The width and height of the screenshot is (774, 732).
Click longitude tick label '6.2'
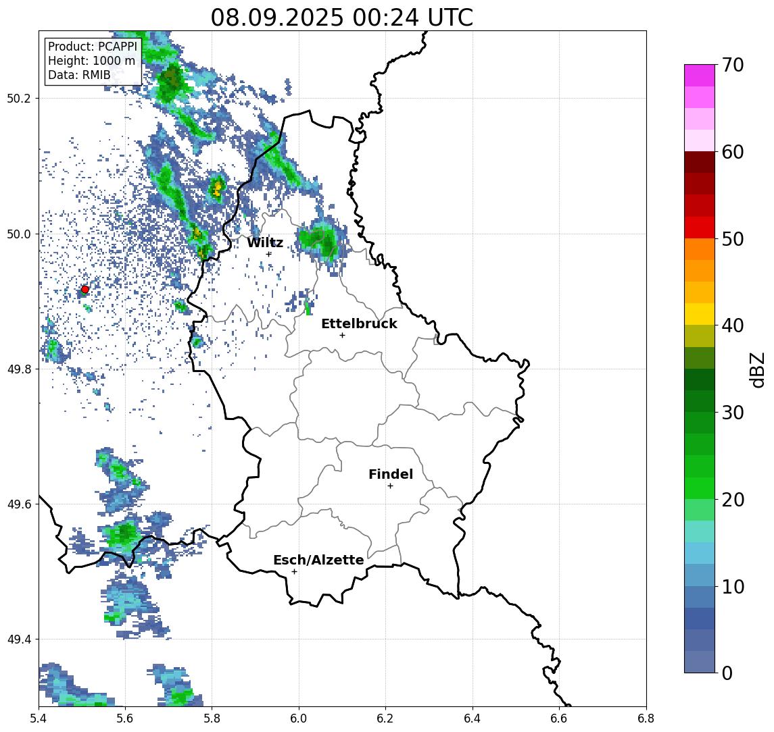pyautogui.click(x=385, y=718)
